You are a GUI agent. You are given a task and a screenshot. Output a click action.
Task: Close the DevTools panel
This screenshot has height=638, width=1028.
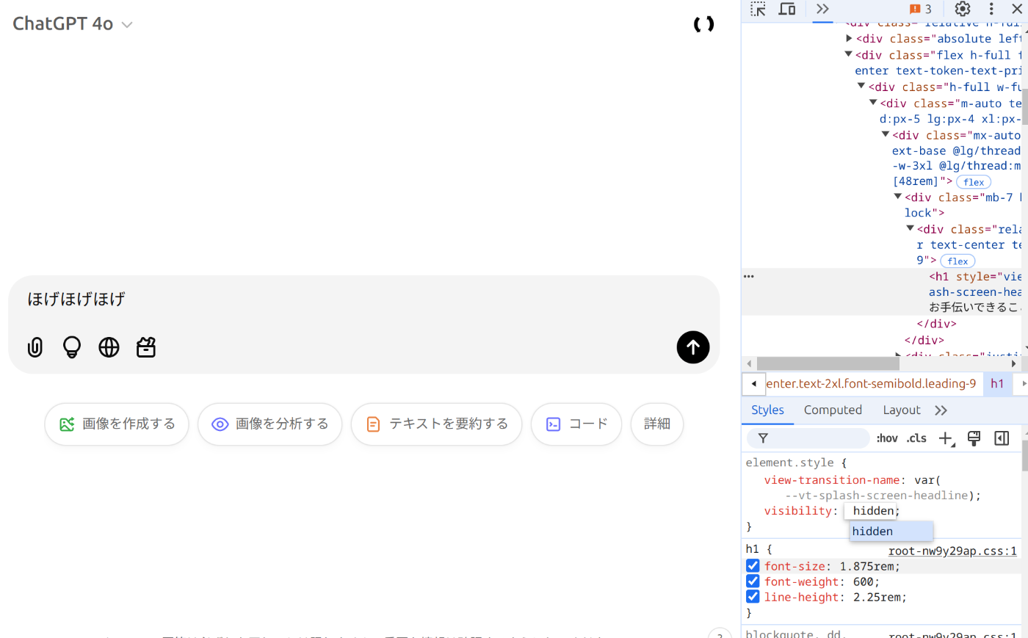[1017, 9]
